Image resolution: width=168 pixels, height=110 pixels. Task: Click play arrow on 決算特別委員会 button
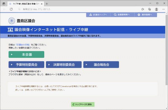[49, 65]
